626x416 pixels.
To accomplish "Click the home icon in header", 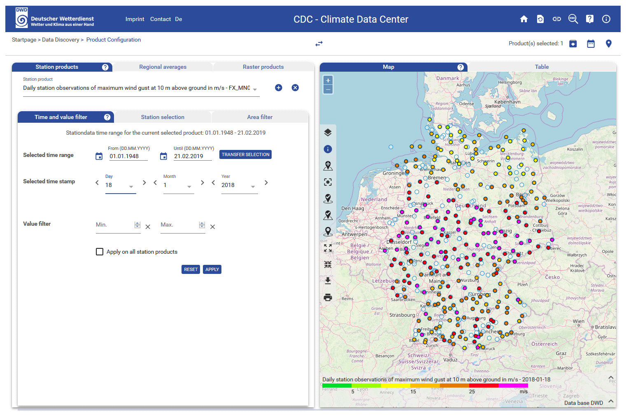I will 524,19.
